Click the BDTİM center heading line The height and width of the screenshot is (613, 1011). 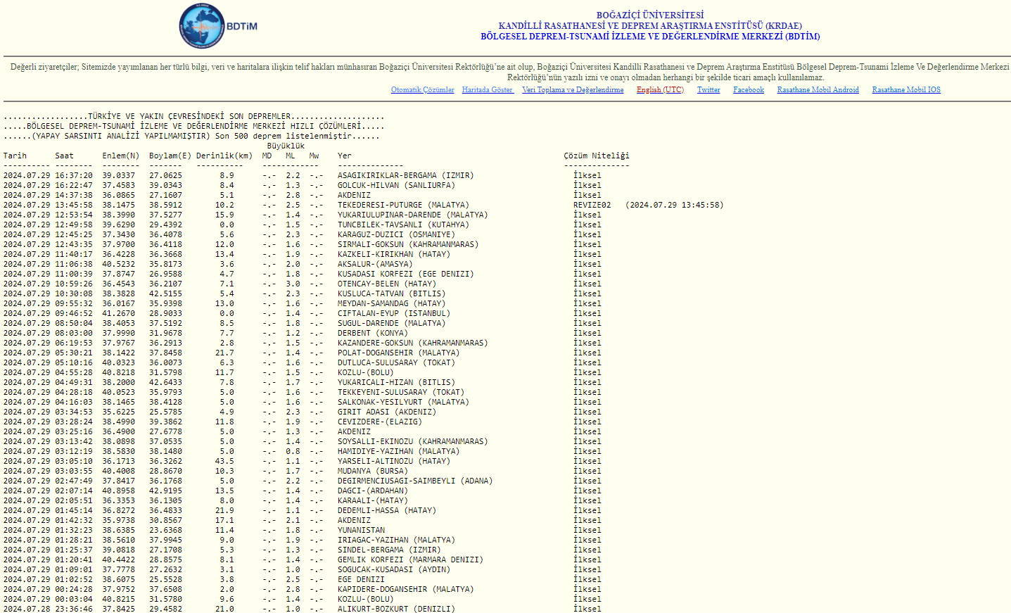(x=650, y=36)
